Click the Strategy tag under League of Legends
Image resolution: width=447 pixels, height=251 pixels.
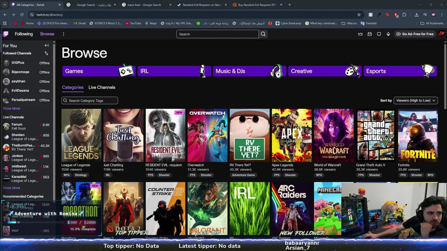[x=81, y=175]
